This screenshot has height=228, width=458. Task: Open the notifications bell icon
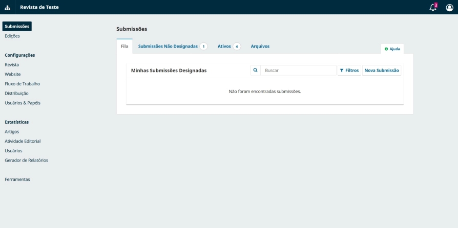(433, 7)
